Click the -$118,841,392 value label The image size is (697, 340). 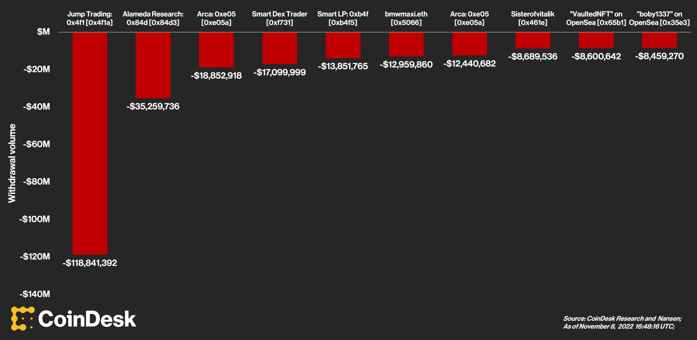(x=90, y=263)
